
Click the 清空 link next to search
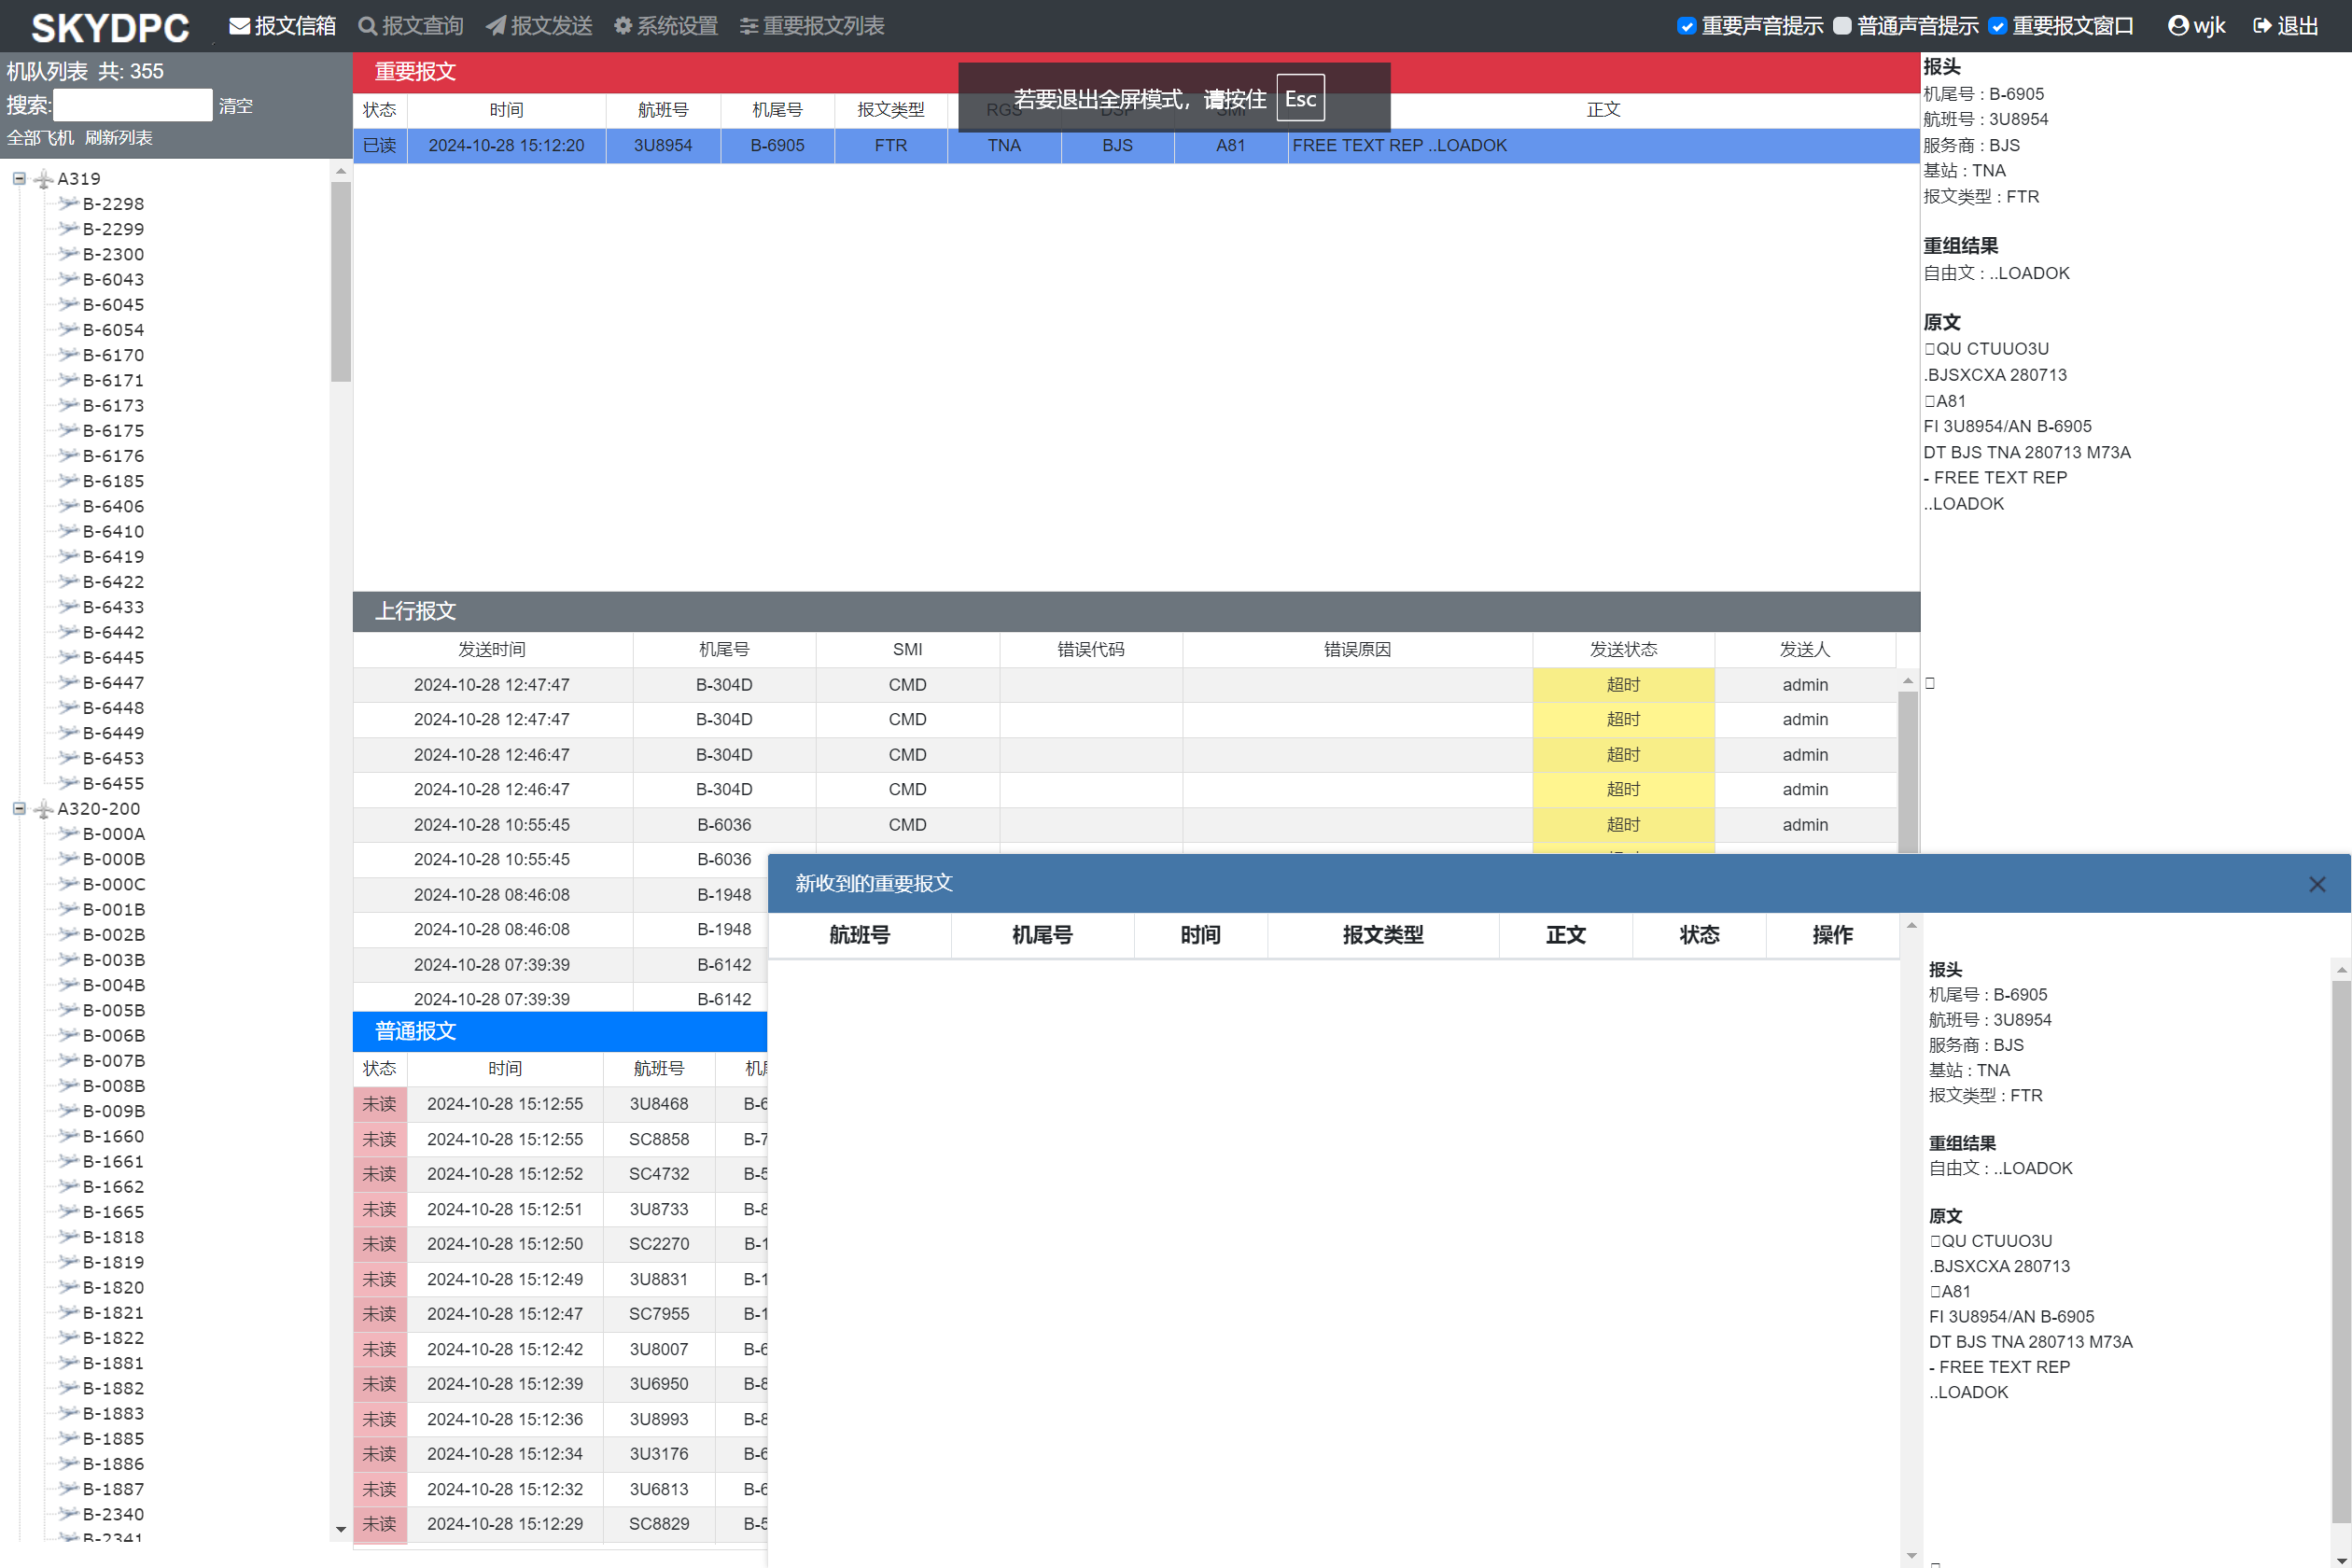point(236,106)
